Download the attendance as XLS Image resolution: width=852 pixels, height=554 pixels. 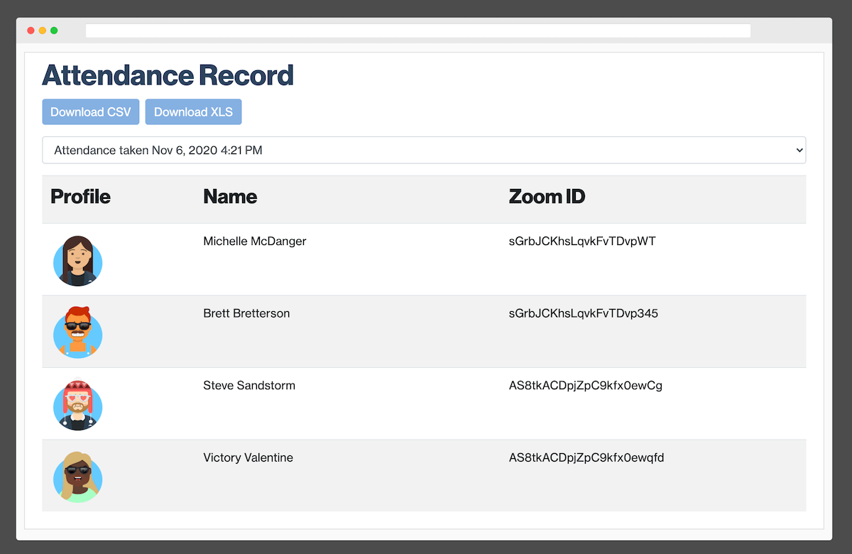193,112
